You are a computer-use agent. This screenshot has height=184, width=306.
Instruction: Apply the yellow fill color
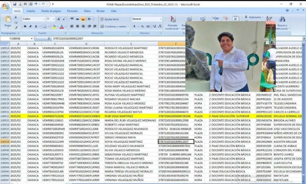[x=53, y=26]
